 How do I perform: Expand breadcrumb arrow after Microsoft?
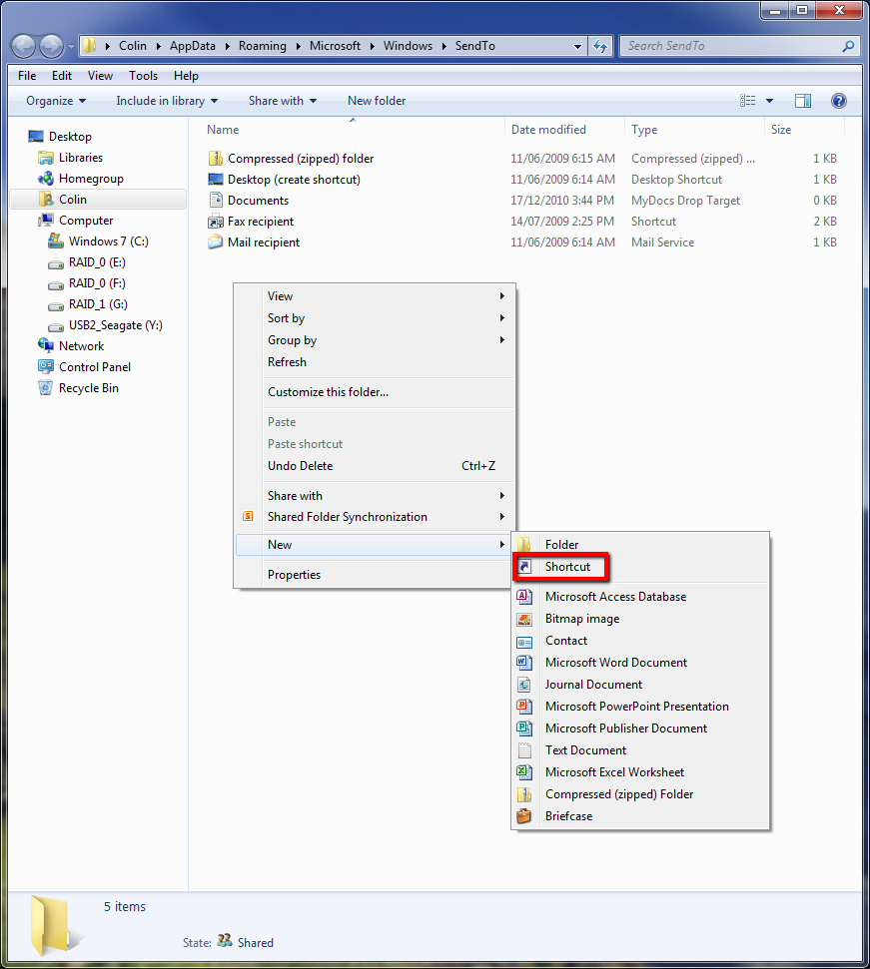click(x=372, y=46)
